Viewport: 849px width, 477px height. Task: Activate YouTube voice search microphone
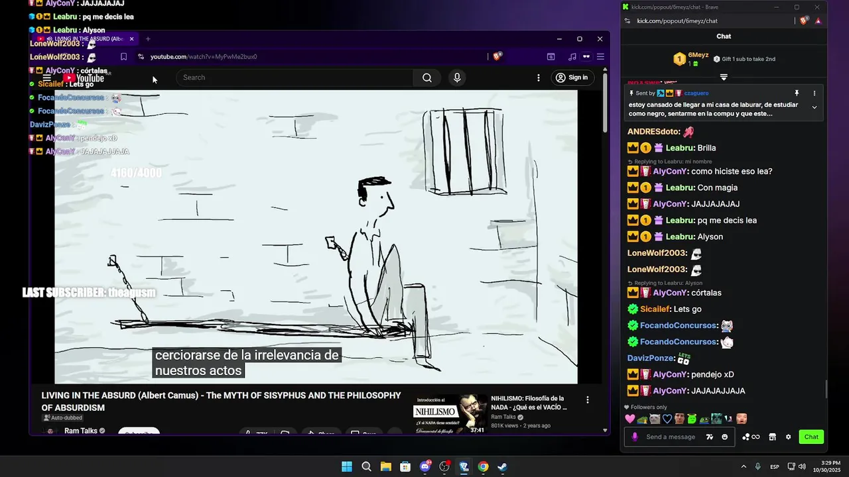457,78
